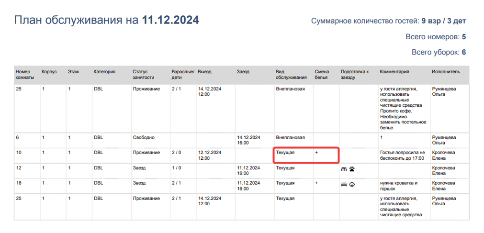Click check-in "11.12.2024 16:00" for room 12

[x=249, y=170]
